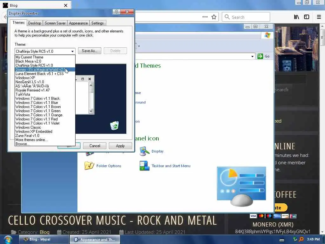Bookmark page with the star icon
Screen dimensions: 325x244
click(214, 17)
